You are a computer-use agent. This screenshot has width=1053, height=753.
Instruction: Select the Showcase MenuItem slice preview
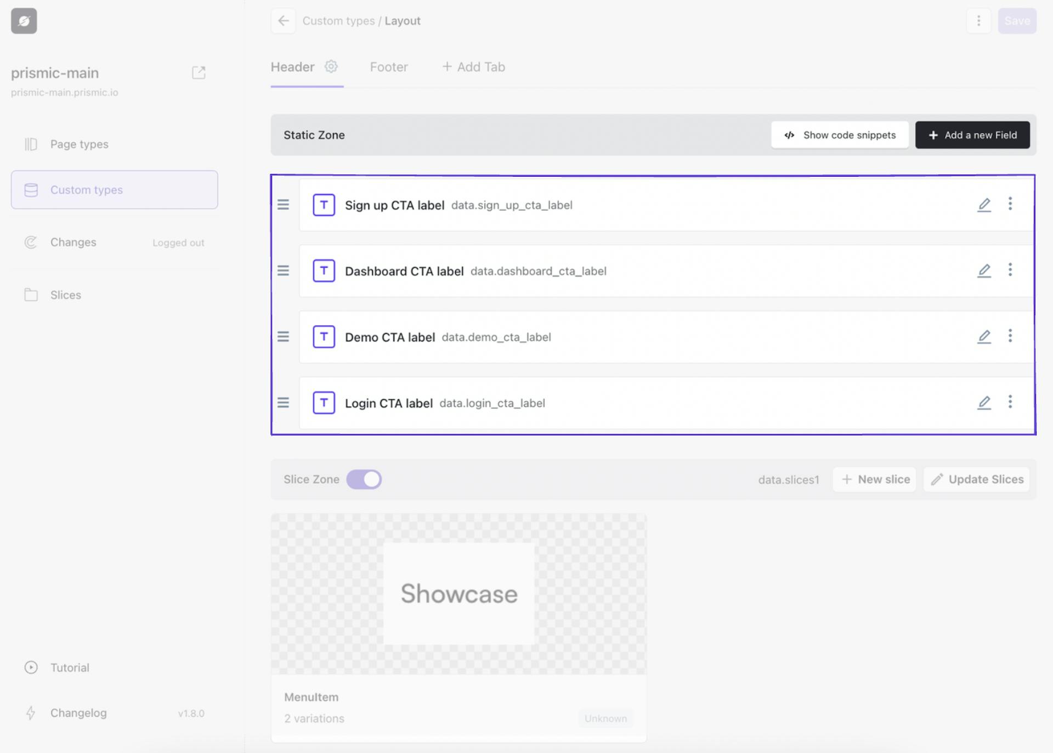tap(459, 593)
